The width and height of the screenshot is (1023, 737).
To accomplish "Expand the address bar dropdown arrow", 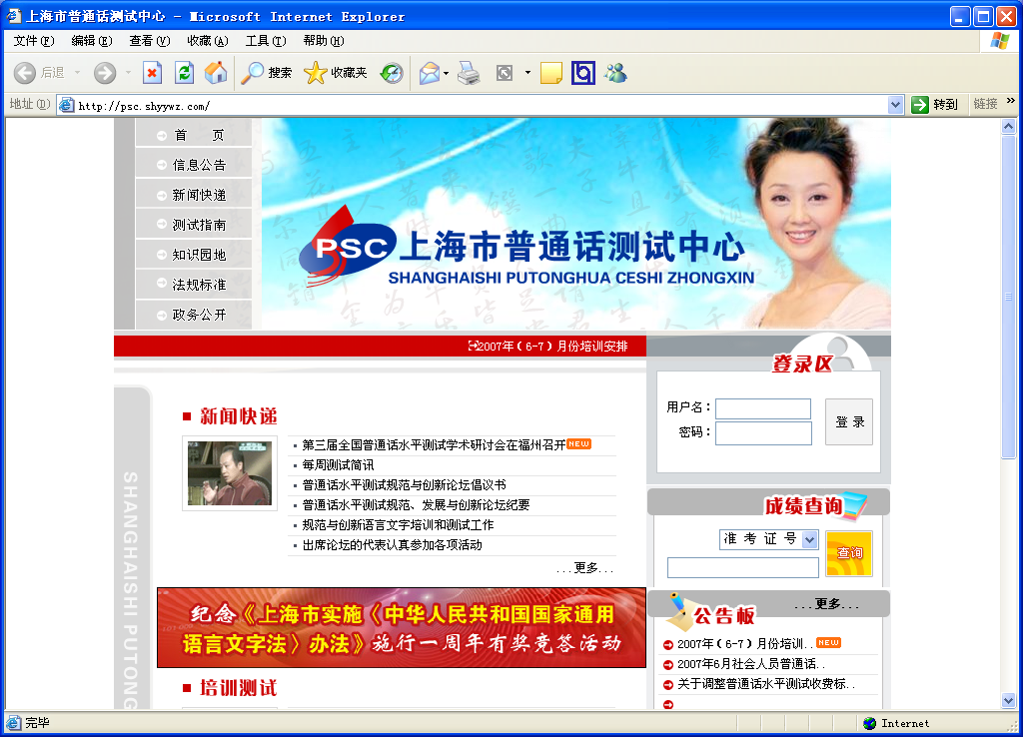I will pos(895,105).
